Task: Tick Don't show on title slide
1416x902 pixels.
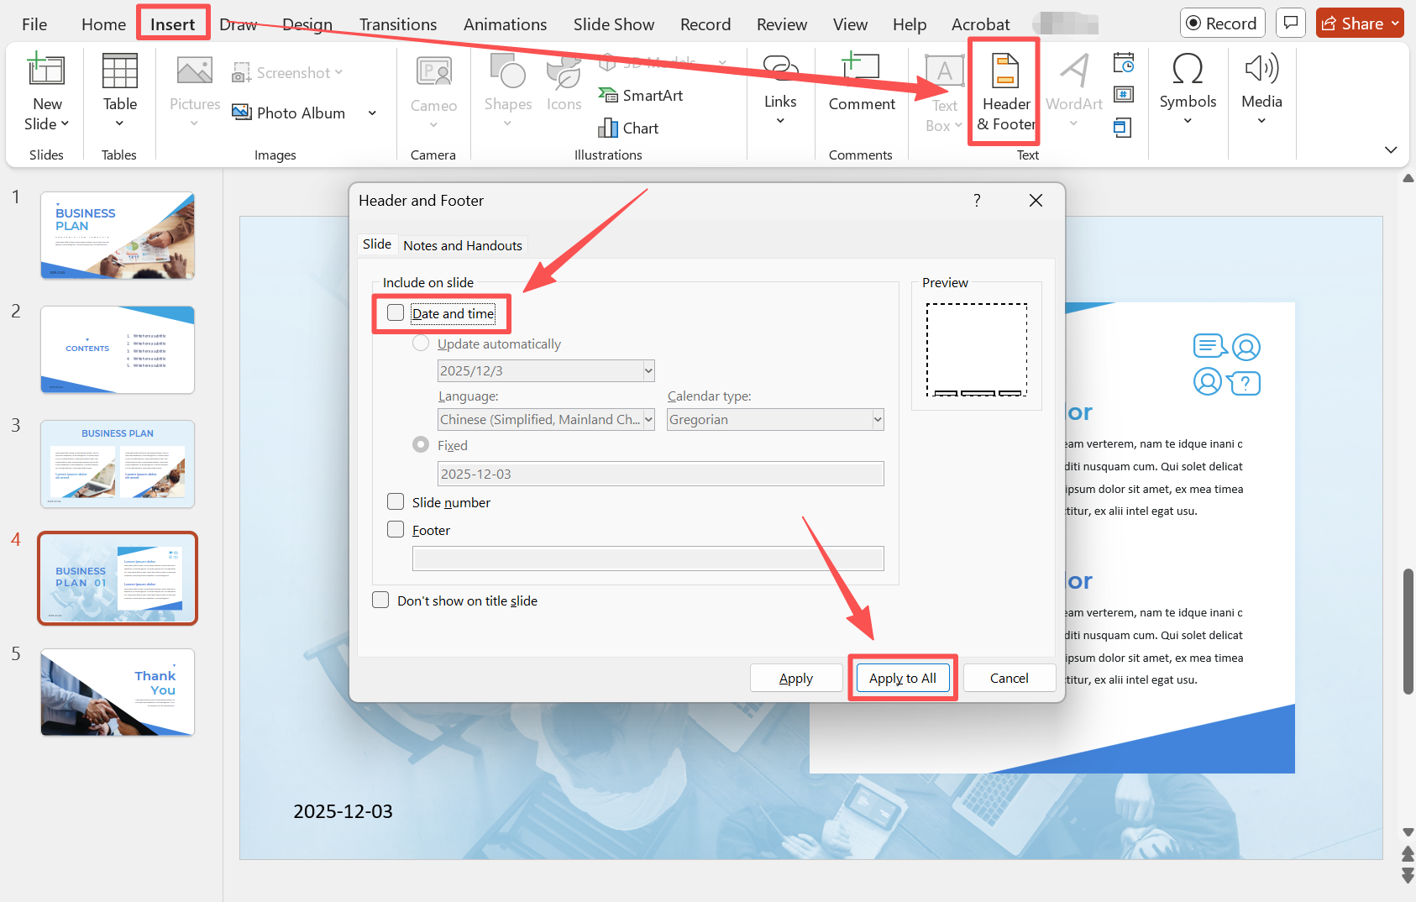Action: pyautogui.click(x=380, y=600)
